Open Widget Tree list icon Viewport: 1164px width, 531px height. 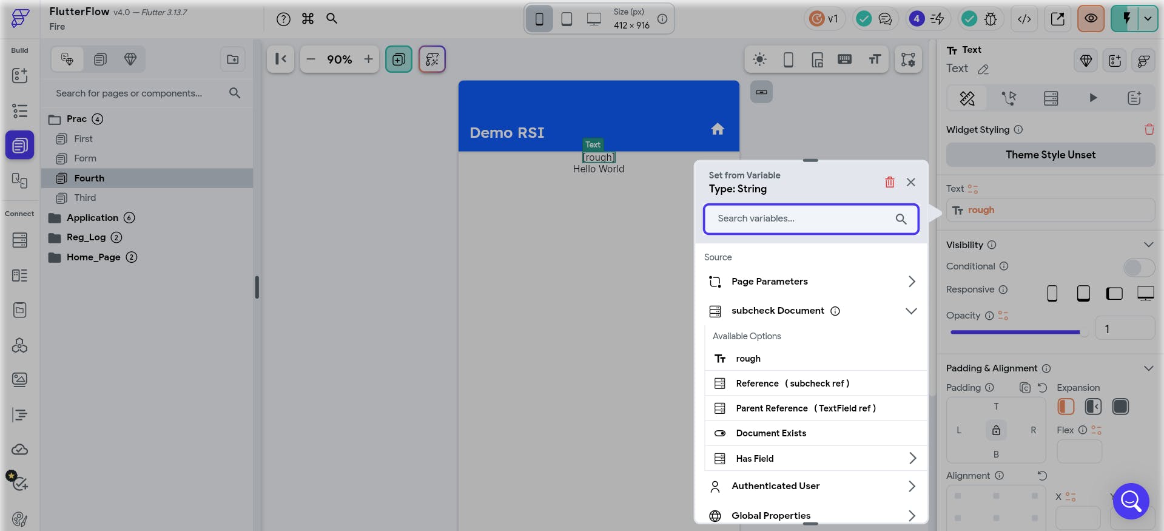pyautogui.click(x=19, y=110)
